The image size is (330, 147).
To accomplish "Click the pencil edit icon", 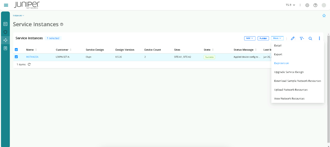I will 293,39.
